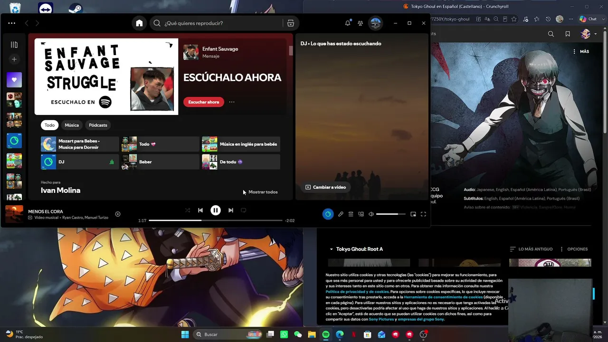
Task: Open Liked Songs heart playlist
Action: click(x=14, y=80)
